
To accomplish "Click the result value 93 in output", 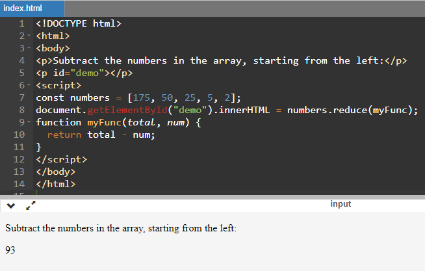I will [x=10, y=250].
